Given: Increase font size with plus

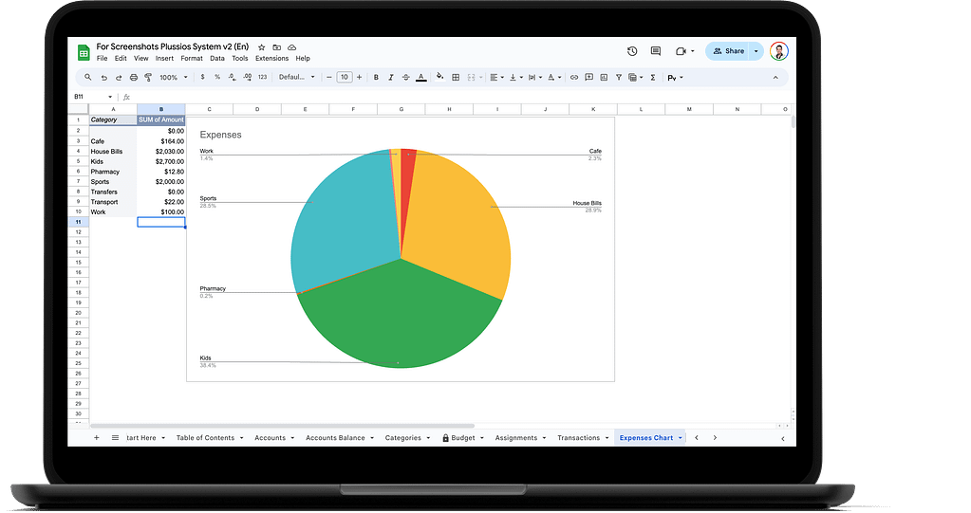Looking at the screenshot, I should (x=359, y=78).
